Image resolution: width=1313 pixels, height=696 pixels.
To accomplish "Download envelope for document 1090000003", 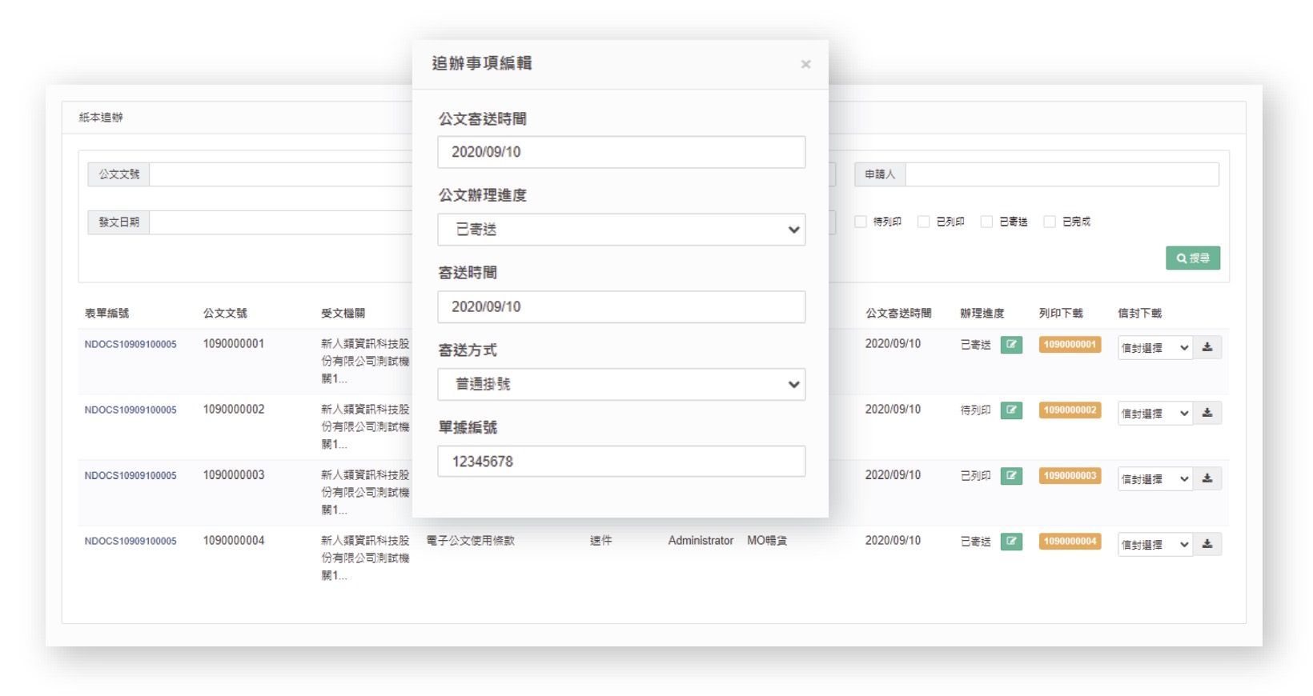I will point(1207,478).
